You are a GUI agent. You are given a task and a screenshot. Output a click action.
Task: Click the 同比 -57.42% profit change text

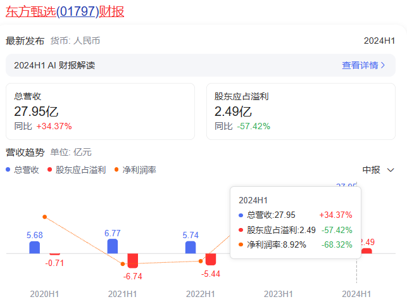click(242, 127)
